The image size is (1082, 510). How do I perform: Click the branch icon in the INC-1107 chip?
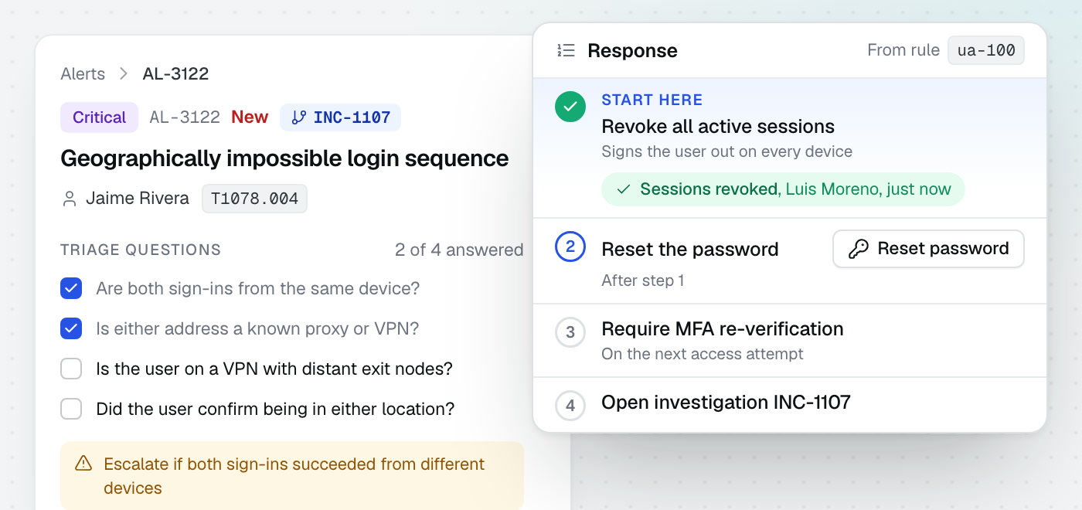pos(298,117)
